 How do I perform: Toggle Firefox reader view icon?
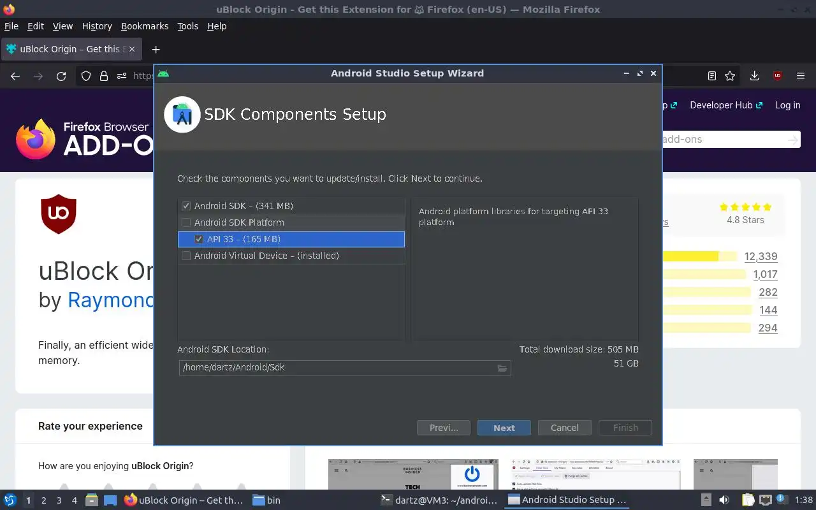(x=712, y=76)
